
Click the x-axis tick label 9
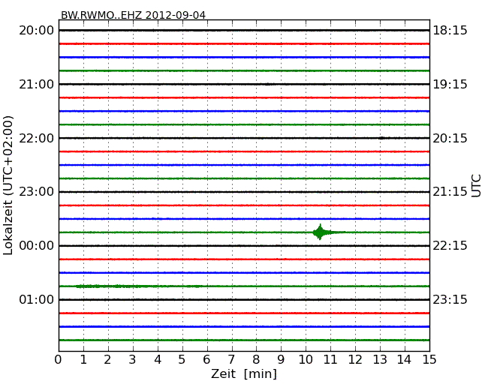281,359
